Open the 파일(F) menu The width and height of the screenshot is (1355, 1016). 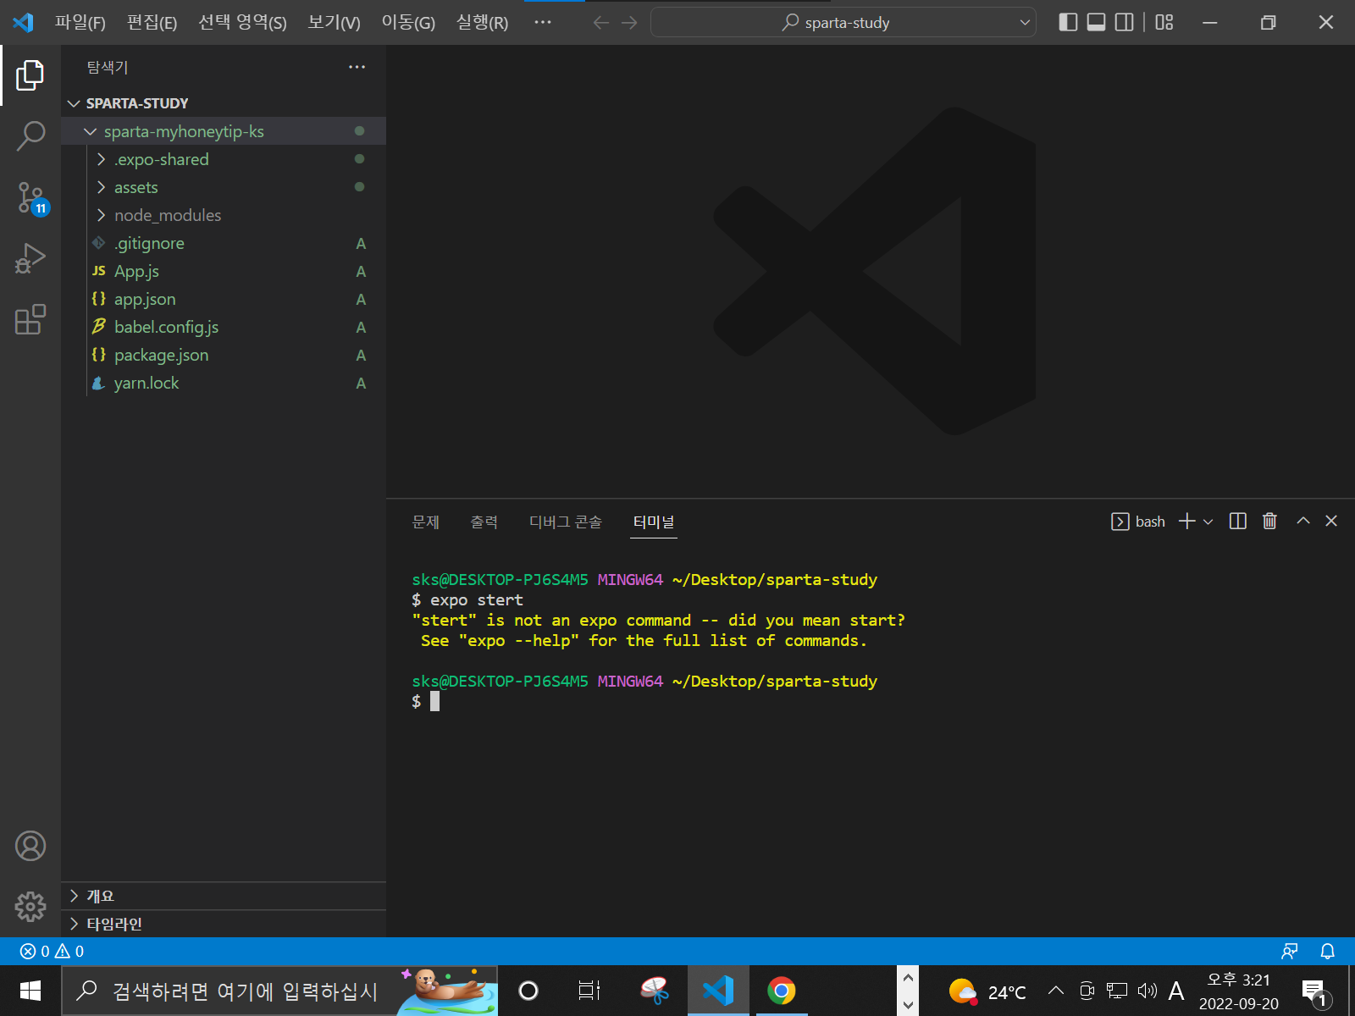tap(80, 23)
